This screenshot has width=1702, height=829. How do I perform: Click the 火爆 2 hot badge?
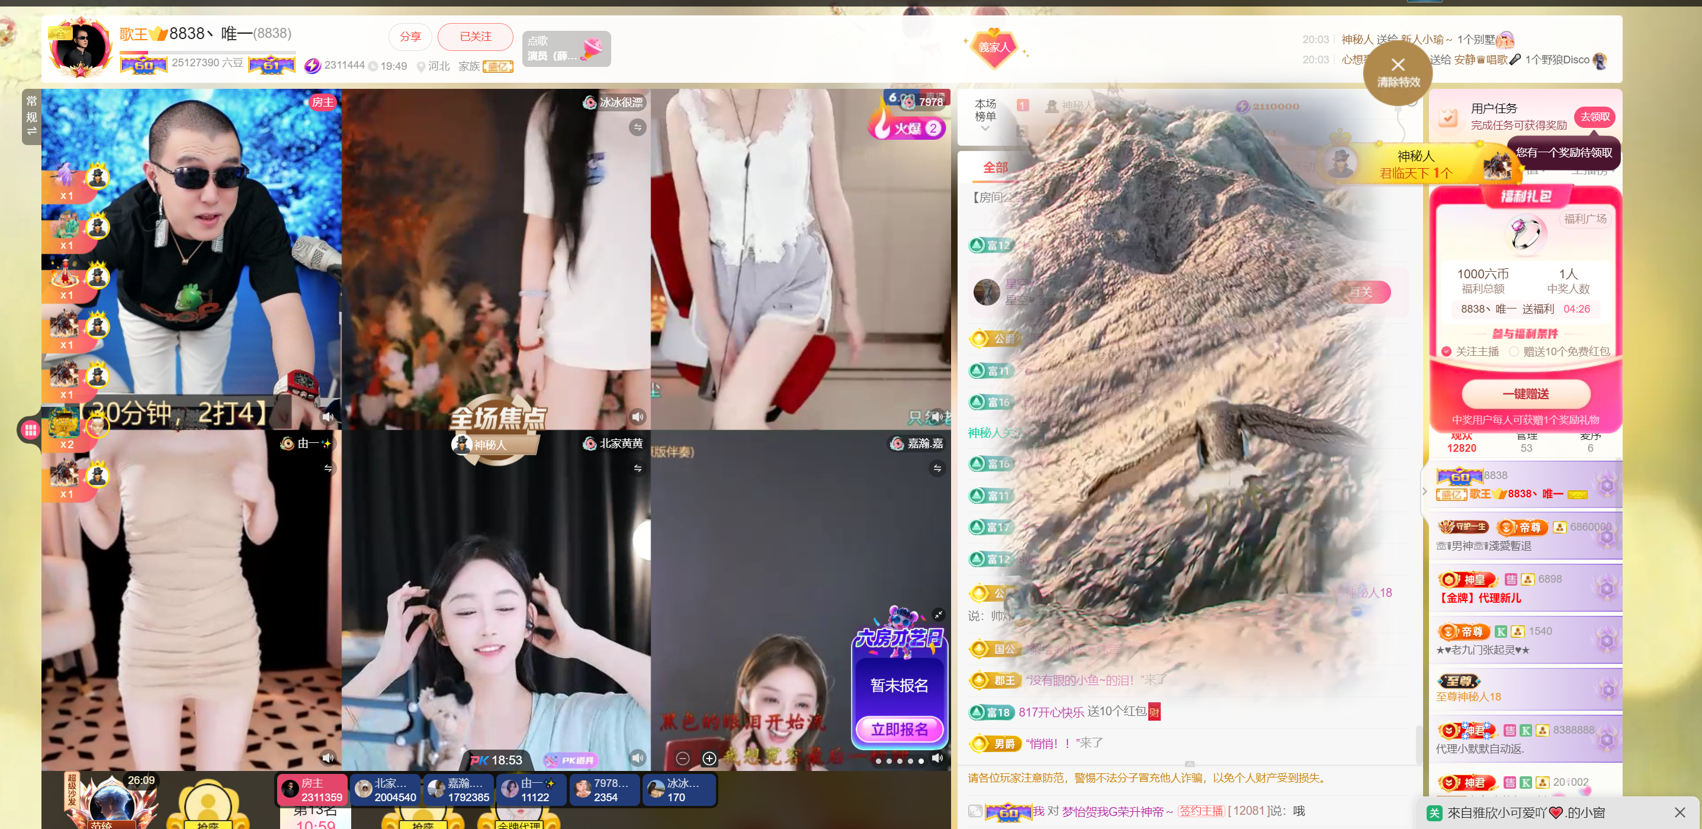pos(907,127)
